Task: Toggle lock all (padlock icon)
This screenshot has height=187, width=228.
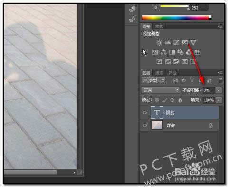Action: [180, 100]
